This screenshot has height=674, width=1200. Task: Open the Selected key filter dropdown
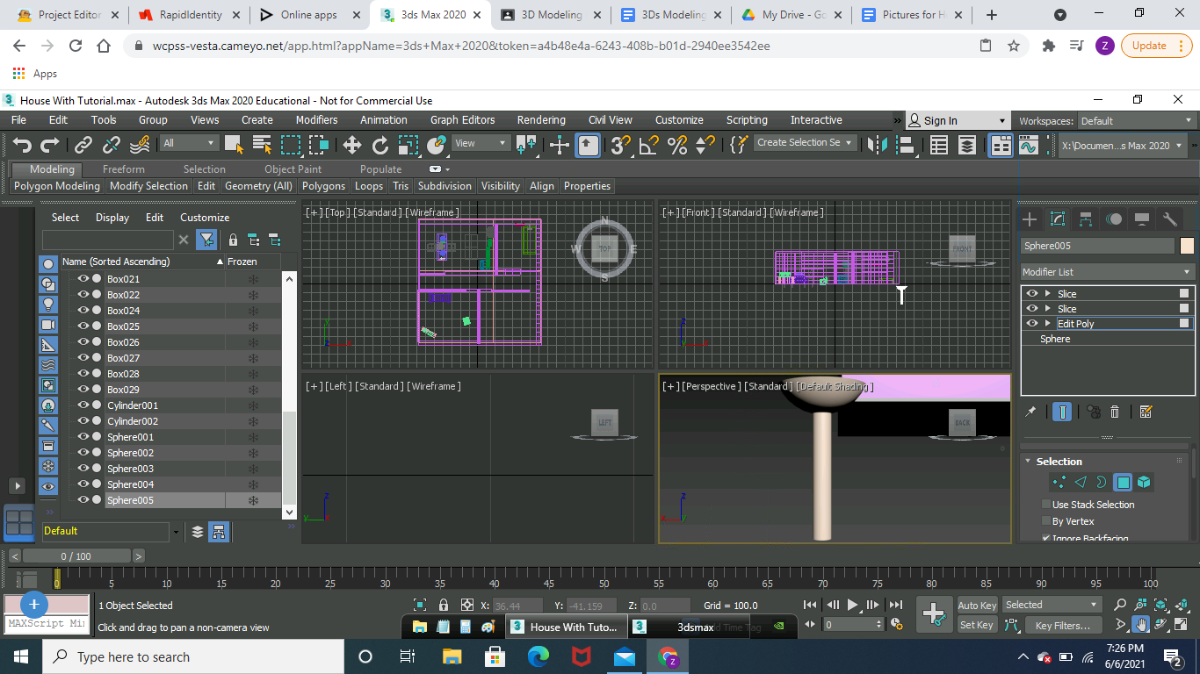1052,605
